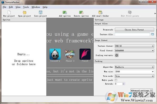Minimize the TexturePacker window
Viewport: 157px width, 104px height.
tap(141, 2)
